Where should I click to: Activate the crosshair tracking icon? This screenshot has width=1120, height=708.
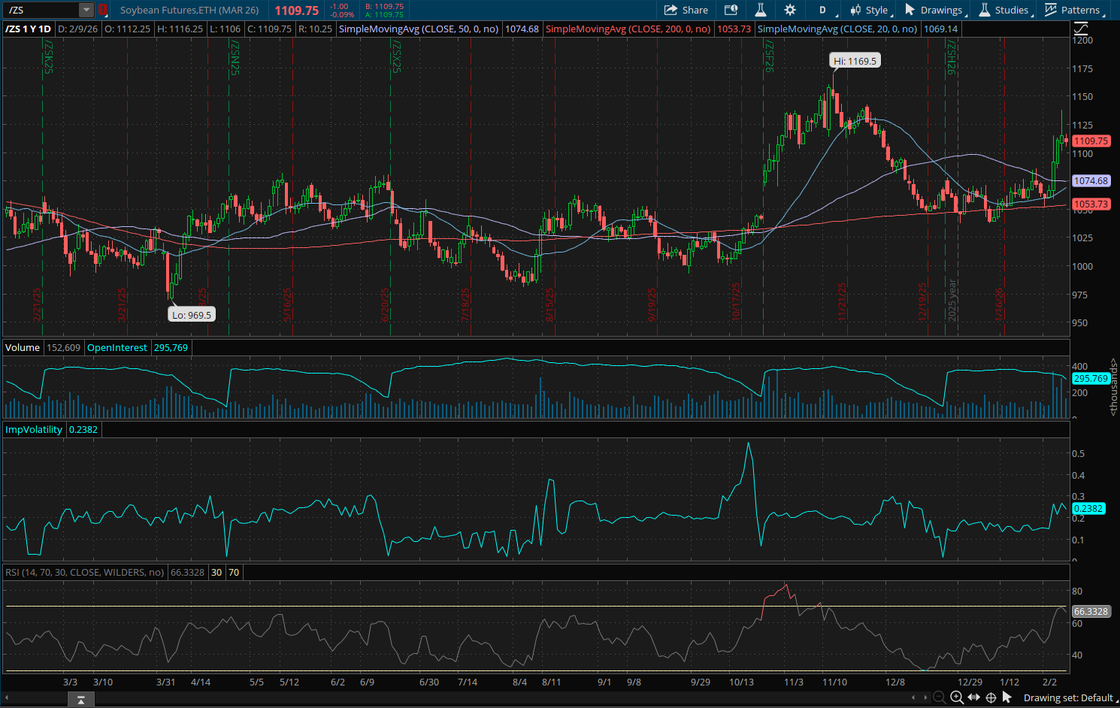point(991,697)
